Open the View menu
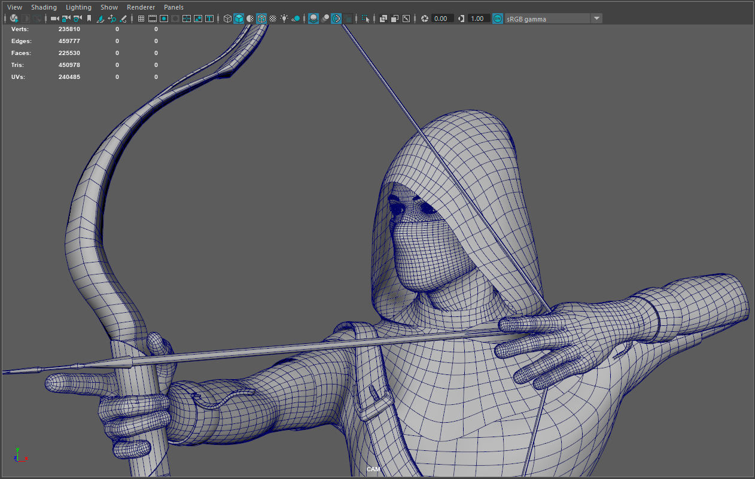The image size is (755, 479). tap(14, 7)
